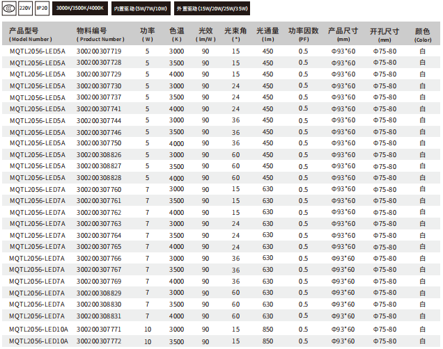
Task: Click MQTL2056-LED10A in row 300200307771
Action: click(x=39, y=330)
